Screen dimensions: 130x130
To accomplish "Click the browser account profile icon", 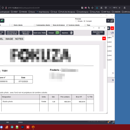I will pos(124,8).
